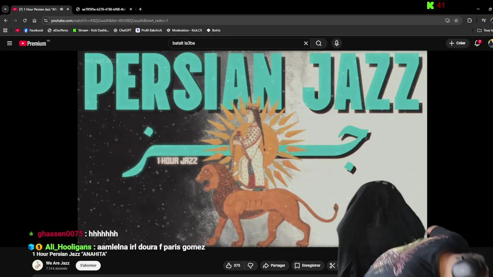Expand the Tous les favoris folder
The image size is (493, 277).
click(485, 30)
